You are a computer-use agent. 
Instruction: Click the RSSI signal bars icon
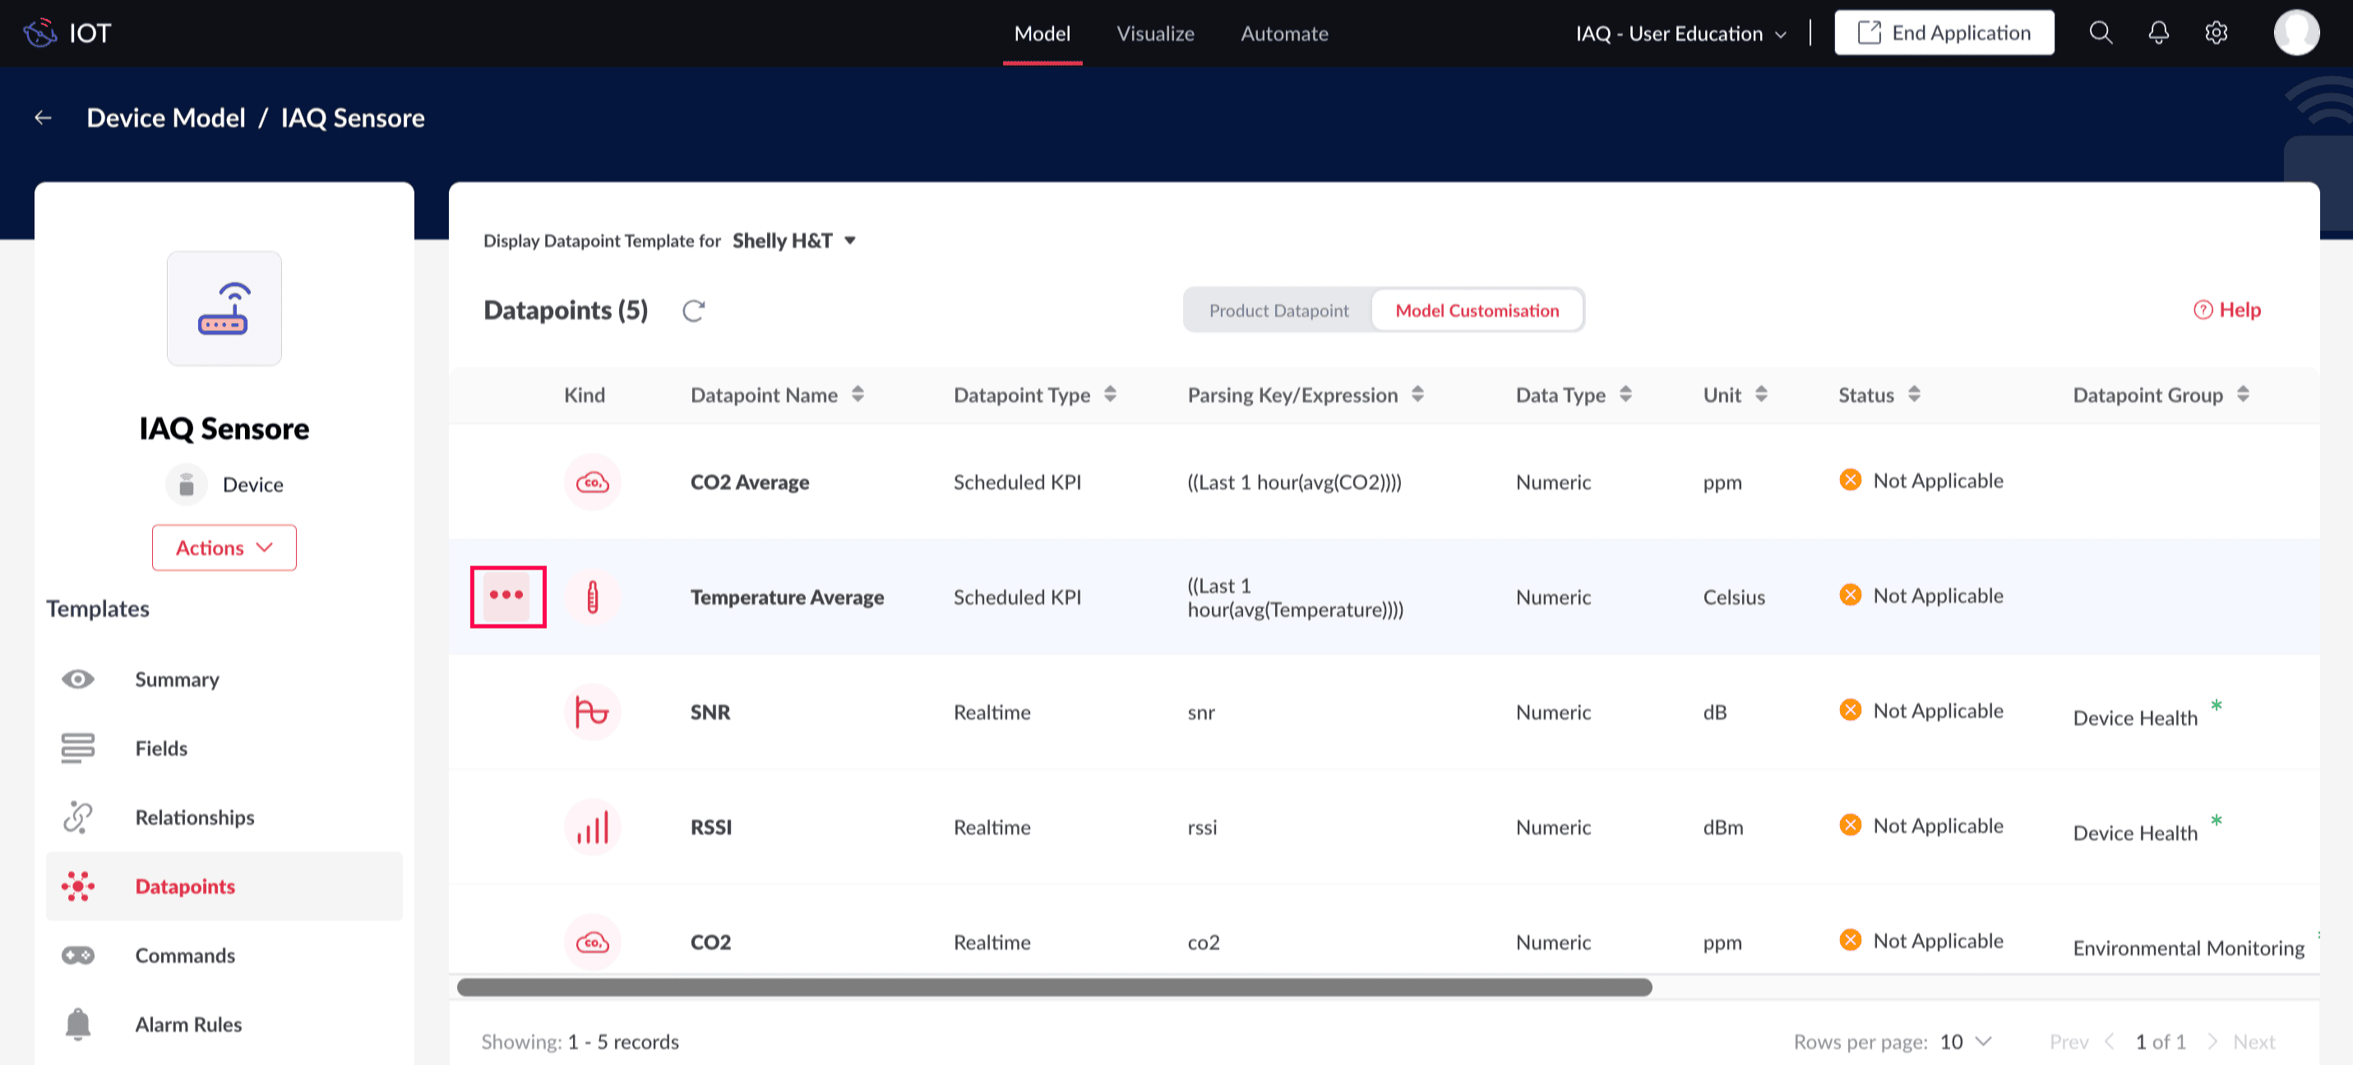tap(592, 827)
